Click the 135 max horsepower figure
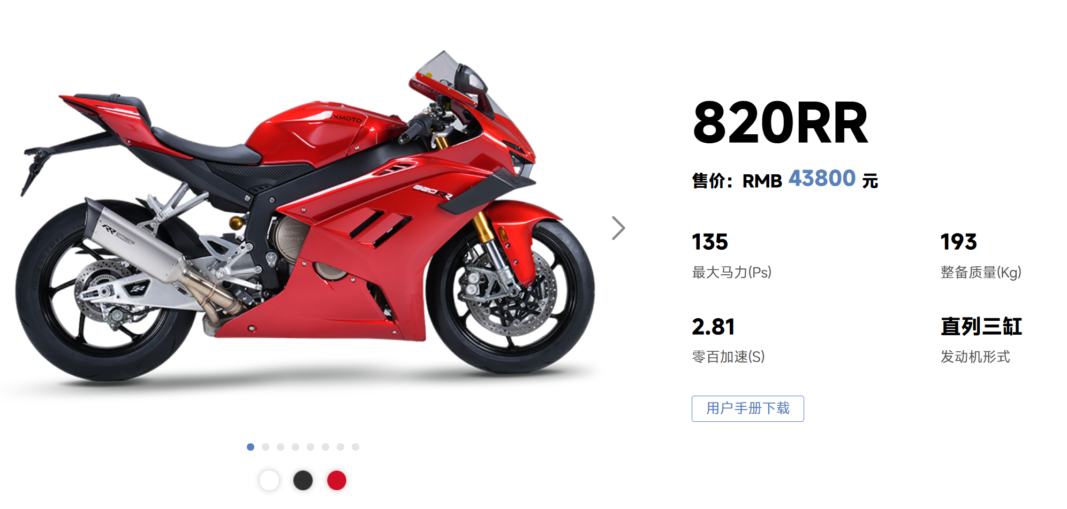Screen dimensions: 1067x509 (710, 242)
